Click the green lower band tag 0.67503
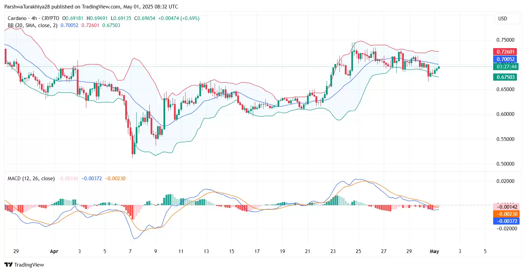Image resolution: width=526 pixels, height=272 pixels. 505,77
